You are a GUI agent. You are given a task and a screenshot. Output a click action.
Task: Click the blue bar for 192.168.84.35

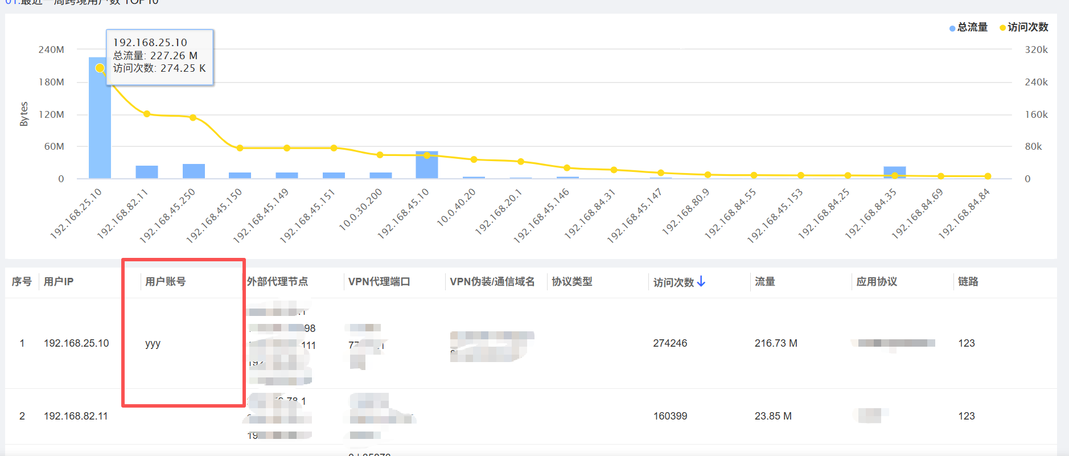pos(894,172)
